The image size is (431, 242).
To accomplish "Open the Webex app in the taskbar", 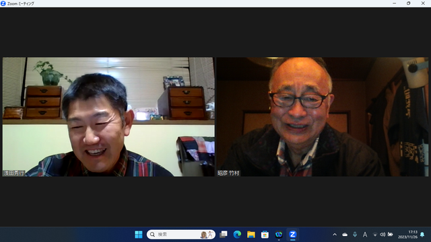I will tap(279, 235).
